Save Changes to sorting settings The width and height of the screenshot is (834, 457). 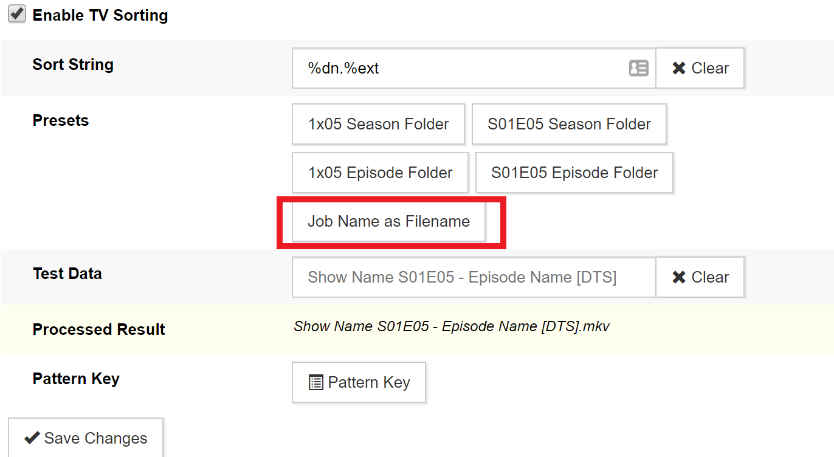86,438
